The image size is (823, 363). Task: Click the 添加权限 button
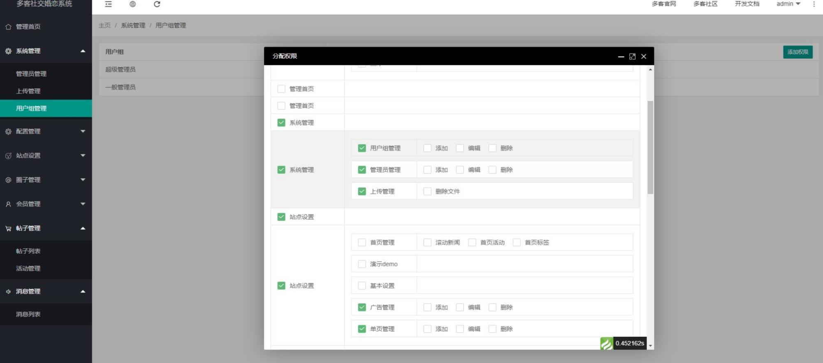(797, 52)
